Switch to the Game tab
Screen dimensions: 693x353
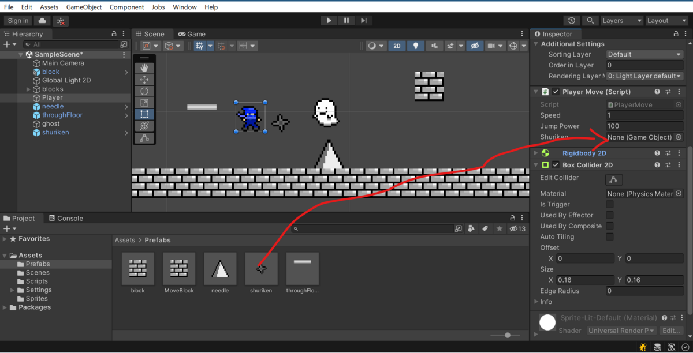(x=191, y=33)
